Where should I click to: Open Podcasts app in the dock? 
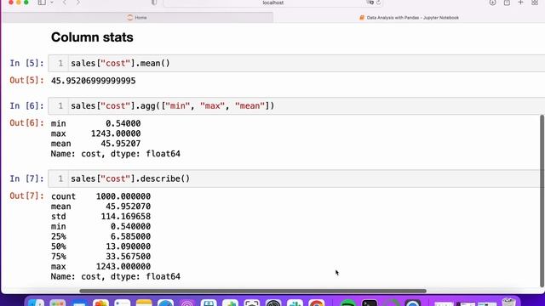pos(187,303)
